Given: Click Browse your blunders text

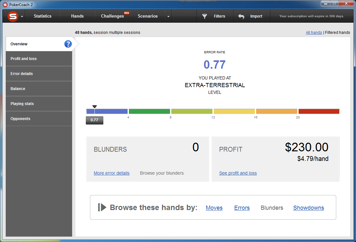Looking at the screenshot, I should [162, 173].
